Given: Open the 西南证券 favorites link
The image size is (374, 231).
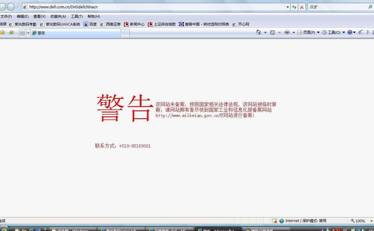Looking at the screenshot, I should (x=110, y=24).
